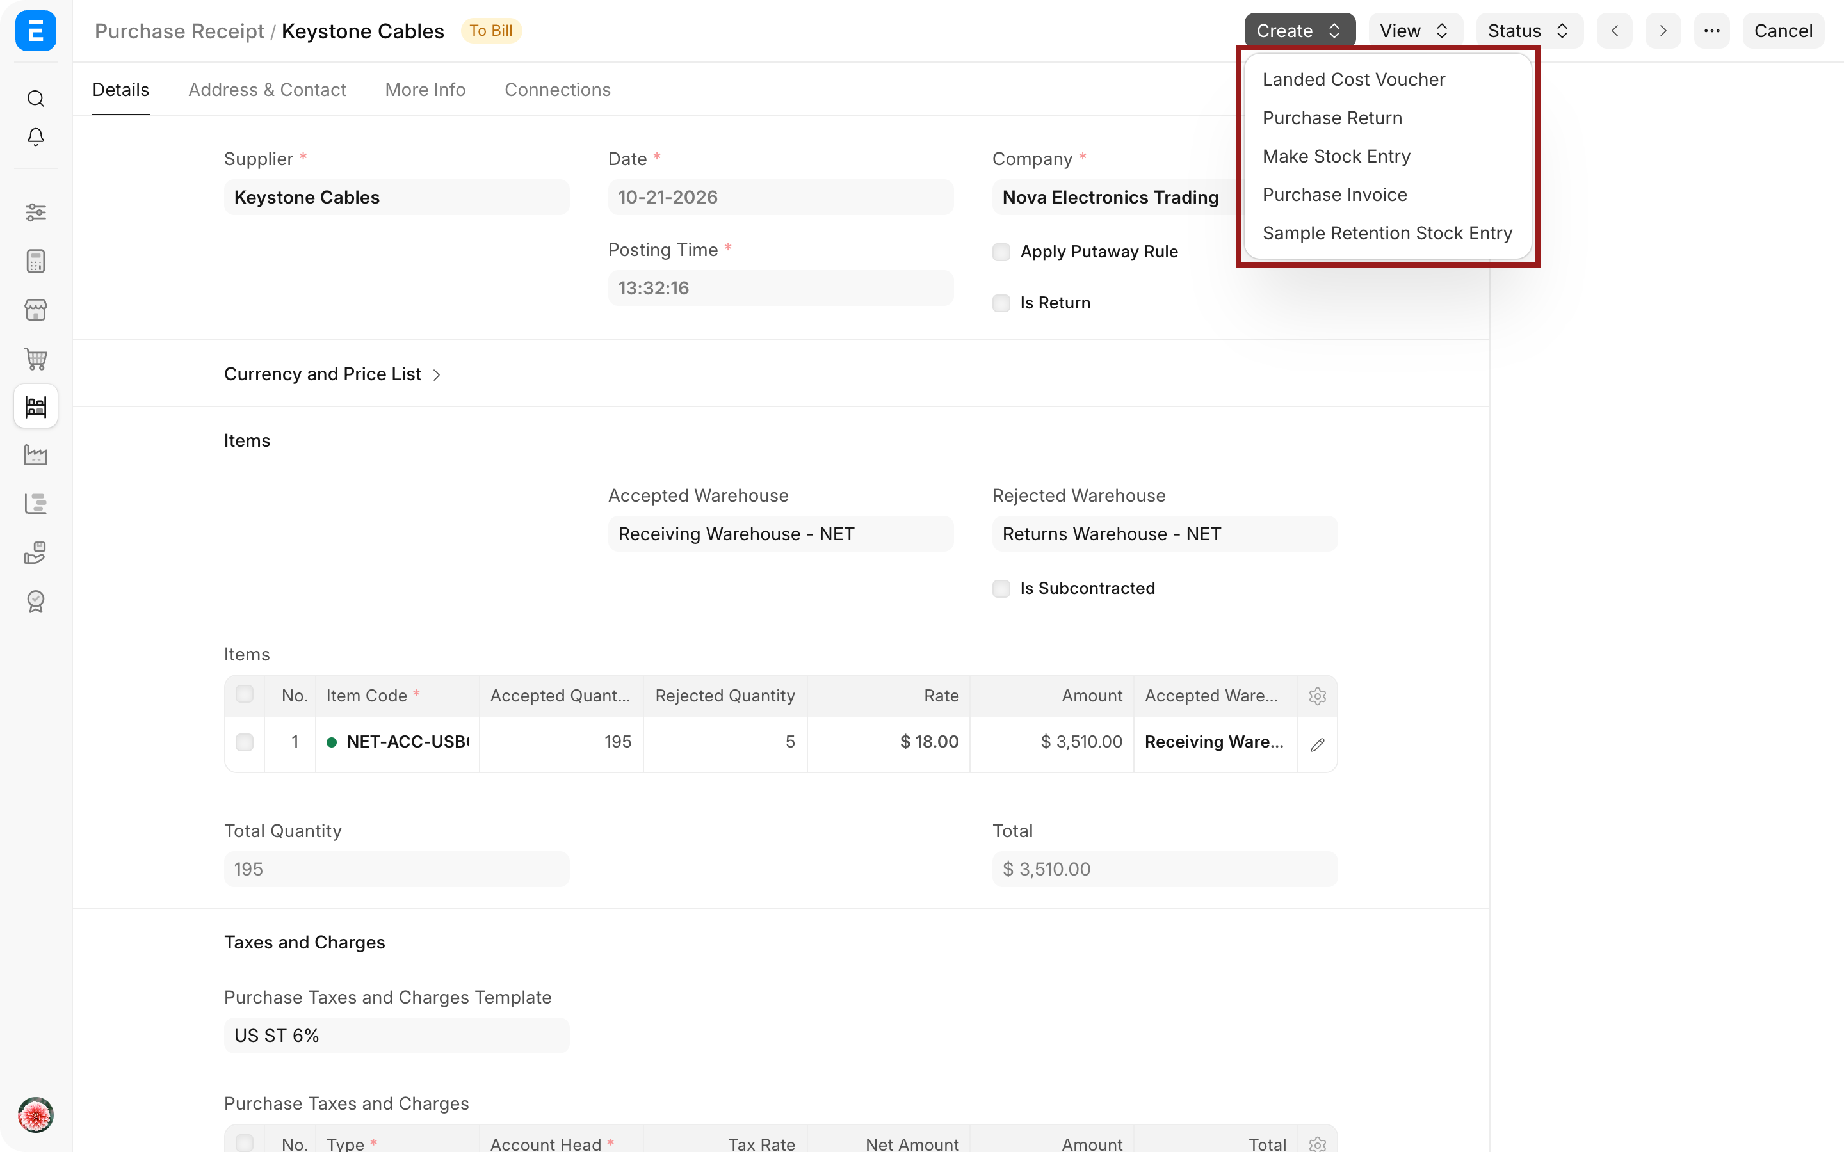Viewport: 1844px width, 1152px height.
Task: Click rate cell $ 18.00
Action: point(889,742)
